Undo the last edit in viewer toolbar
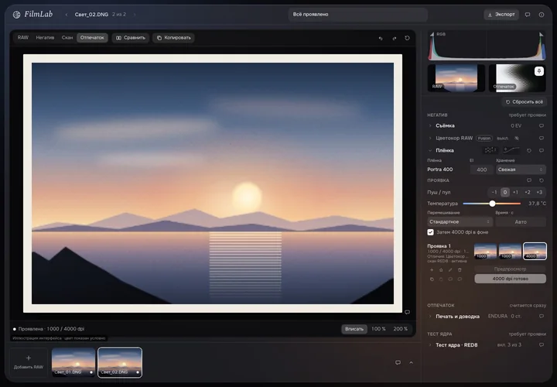This screenshot has height=387, width=557. 381,38
